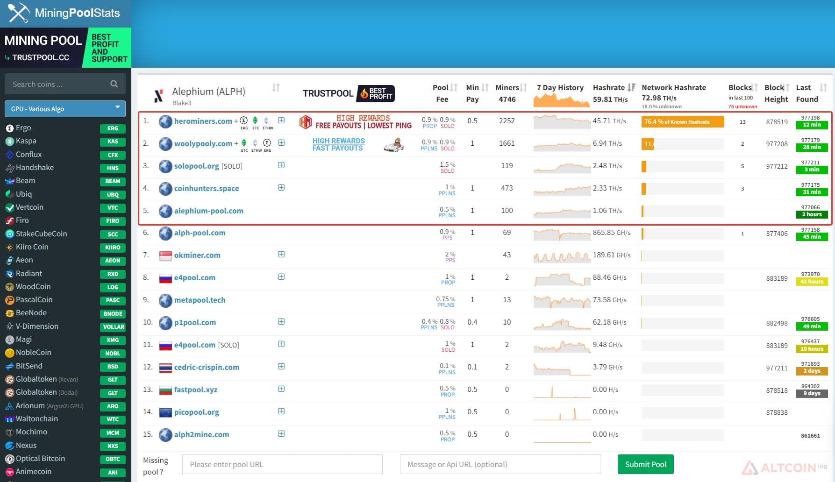Expand details for p1pool.com row
The image size is (835, 482).
[x=281, y=321]
